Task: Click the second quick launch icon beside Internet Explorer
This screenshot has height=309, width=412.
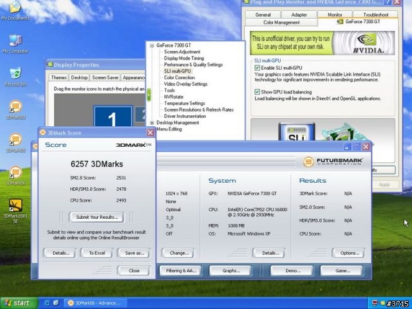Action: pos(56,303)
